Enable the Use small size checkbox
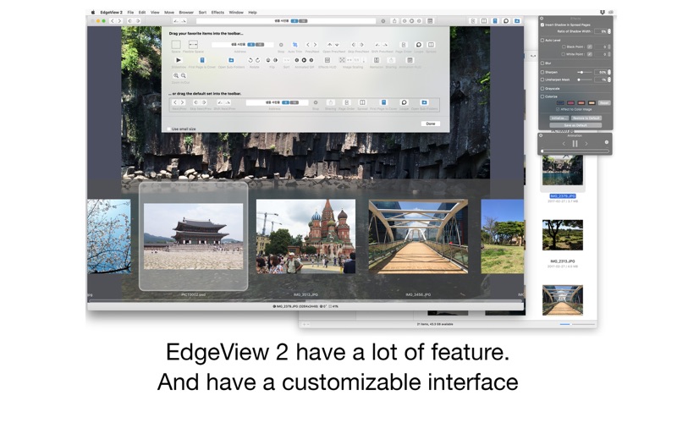The image size is (677, 423). click(x=168, y=129)
